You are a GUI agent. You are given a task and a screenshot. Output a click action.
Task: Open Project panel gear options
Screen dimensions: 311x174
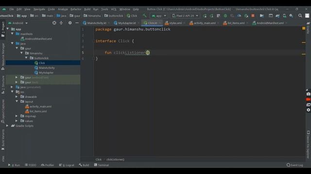70,23
